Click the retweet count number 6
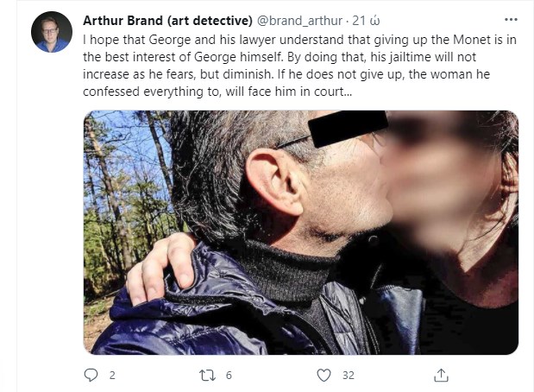 pos(229,376)
